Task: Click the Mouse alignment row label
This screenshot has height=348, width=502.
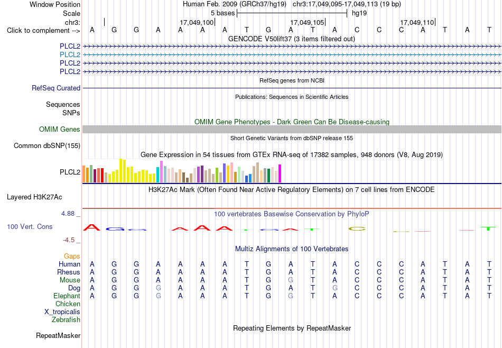Action: pyautogui.click(x=70, y=280)
